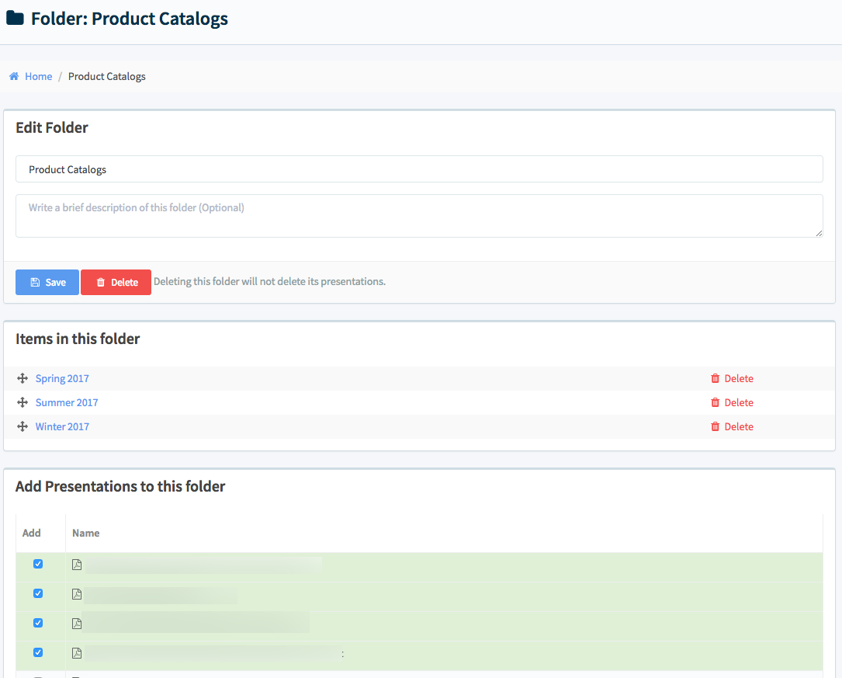Save the folder changes
This screenshot has width=842, height=678.
[x=47, y=282]
